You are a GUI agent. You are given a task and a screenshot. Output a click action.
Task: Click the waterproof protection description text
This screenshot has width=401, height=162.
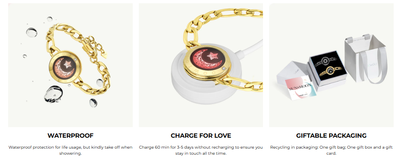(70, 150)
